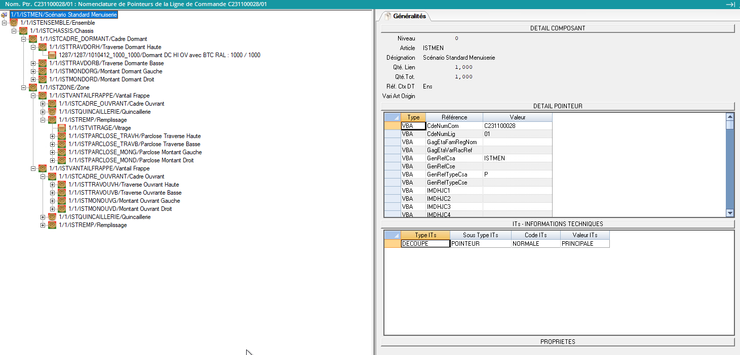Select the Montant Dormant Droit tree item
740x355 pixels.
pyautogui.click(x=101, y=79)
